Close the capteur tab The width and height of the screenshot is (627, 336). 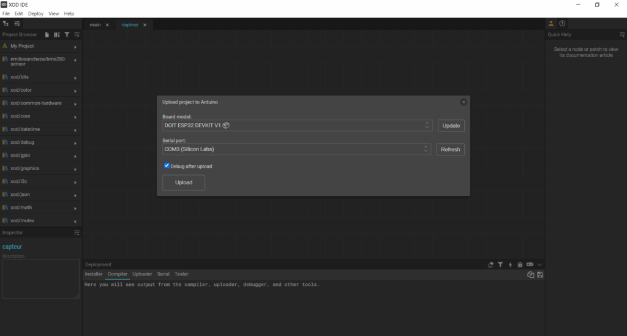[145, 24]
